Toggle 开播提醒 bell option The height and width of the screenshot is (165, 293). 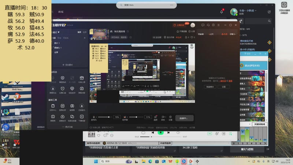coord(182,32)
